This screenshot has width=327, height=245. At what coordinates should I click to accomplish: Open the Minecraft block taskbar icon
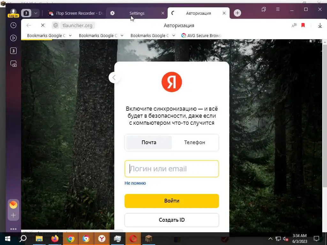[149, 239]
